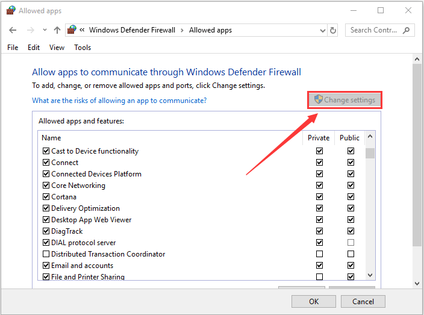
Task: Toggle DIAL protocol server checkbox
Action: point(46,243)
